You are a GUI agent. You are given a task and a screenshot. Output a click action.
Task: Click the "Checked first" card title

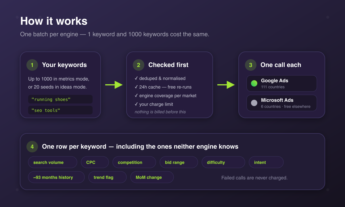pos(168,65)
